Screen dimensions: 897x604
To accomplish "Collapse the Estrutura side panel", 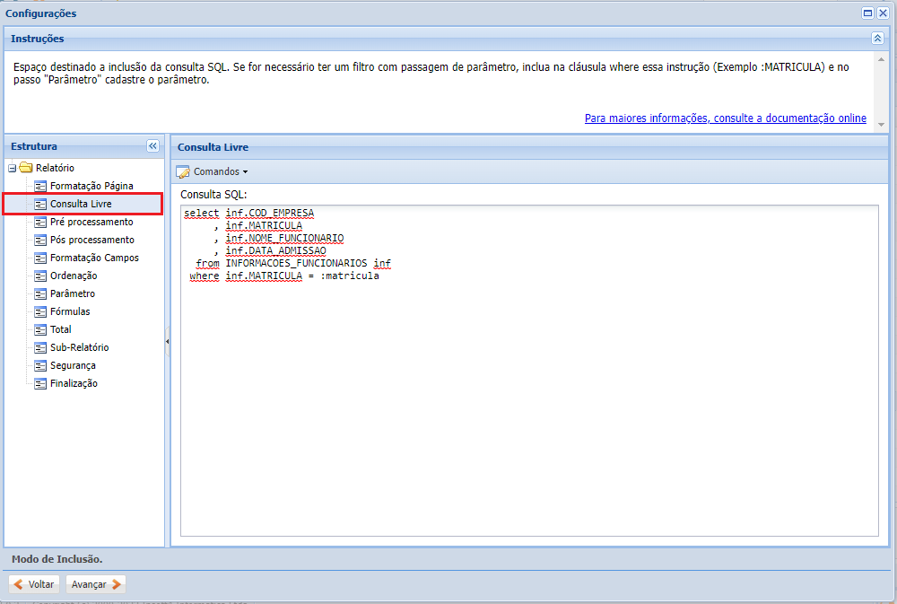I will pos(152,146).
